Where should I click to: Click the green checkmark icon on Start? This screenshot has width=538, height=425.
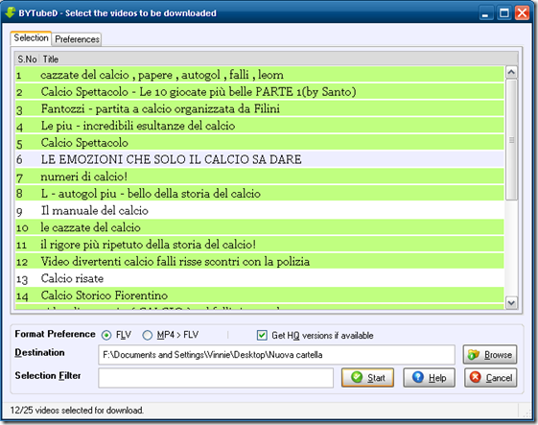[x=357, y=377]
